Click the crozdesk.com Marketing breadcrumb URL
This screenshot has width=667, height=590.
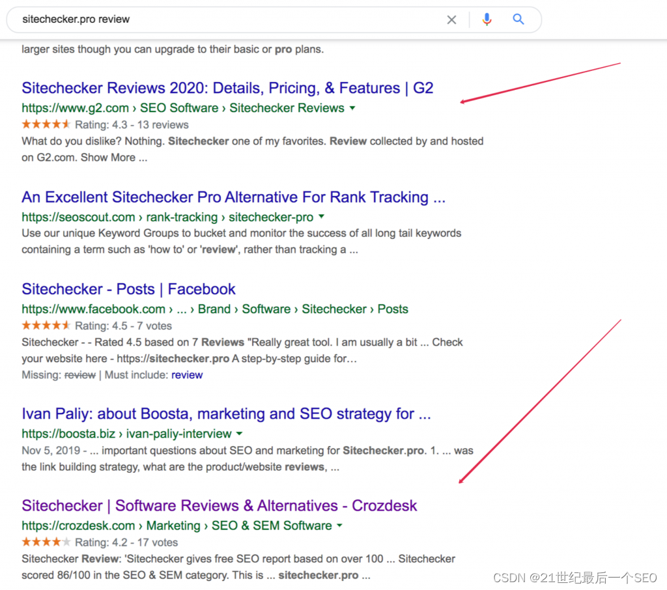(177, 526)
